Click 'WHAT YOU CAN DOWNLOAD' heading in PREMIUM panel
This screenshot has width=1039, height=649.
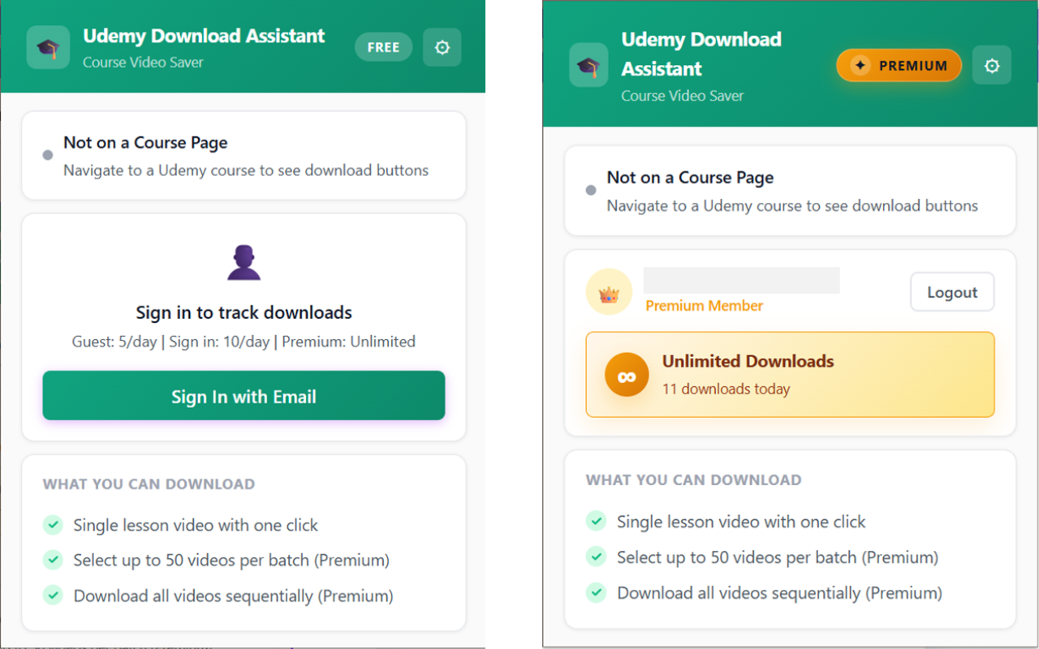[x=693, y=480]
